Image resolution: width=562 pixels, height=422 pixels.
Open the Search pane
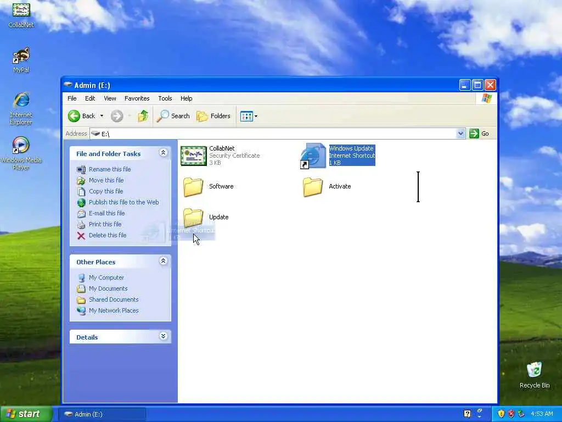pyautogui.click(x=173, y=116)
